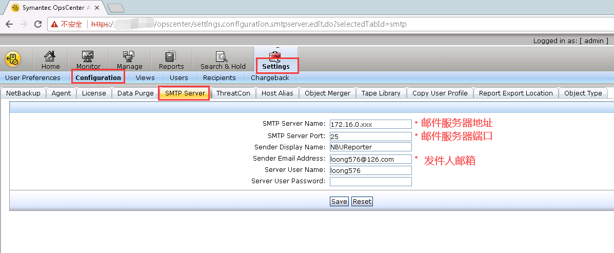
Task: Switch to the Host Alias tab
Action: coord(277,93)
